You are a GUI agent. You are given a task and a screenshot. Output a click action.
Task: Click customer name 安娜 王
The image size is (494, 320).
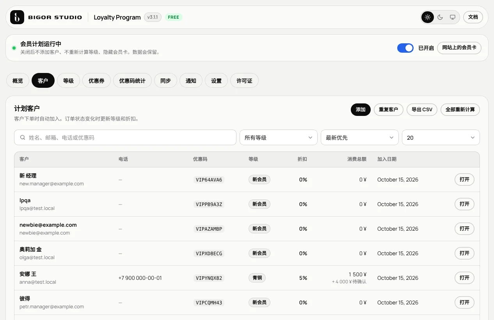(28, 274)
